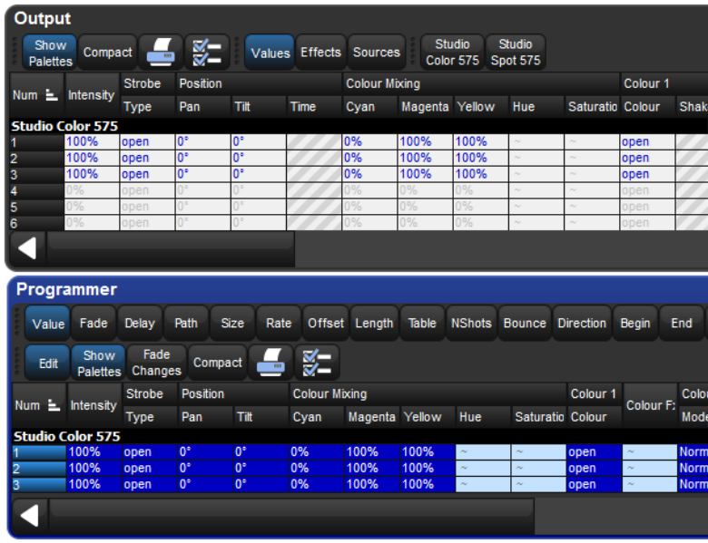Click Hue column header in Programmer

(483, 417)
